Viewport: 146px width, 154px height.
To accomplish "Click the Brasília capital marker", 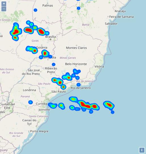I will point(50,39).
